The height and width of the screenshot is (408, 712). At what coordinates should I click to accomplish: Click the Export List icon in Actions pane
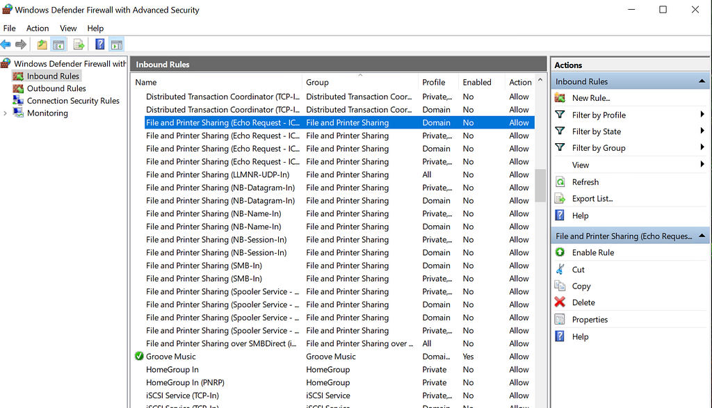560,199
